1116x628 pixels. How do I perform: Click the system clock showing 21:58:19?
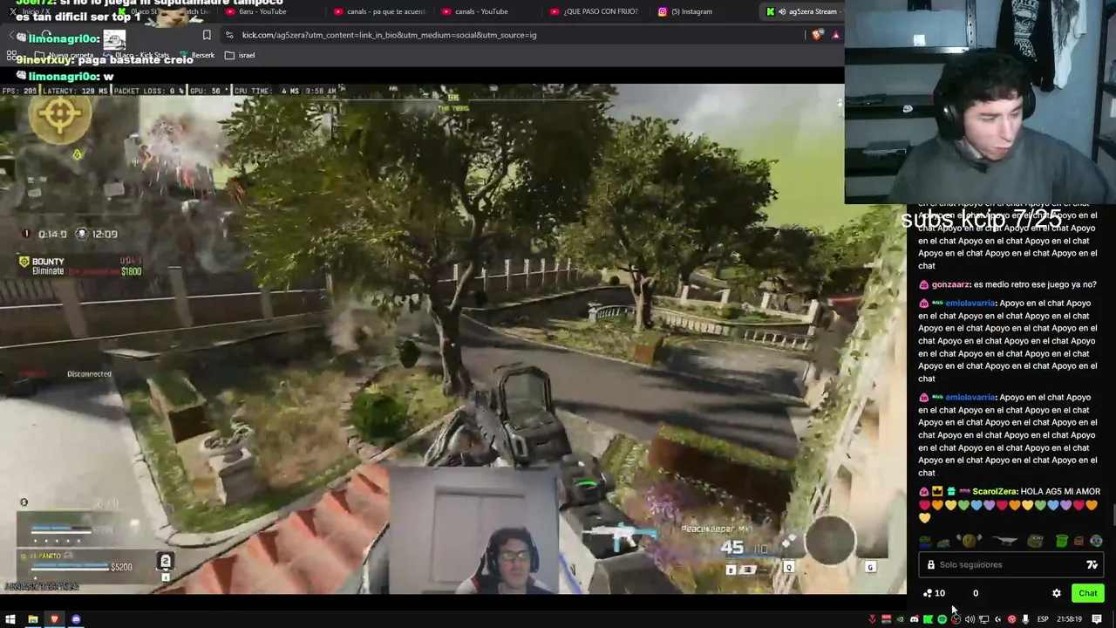[x=1069, y=619]
